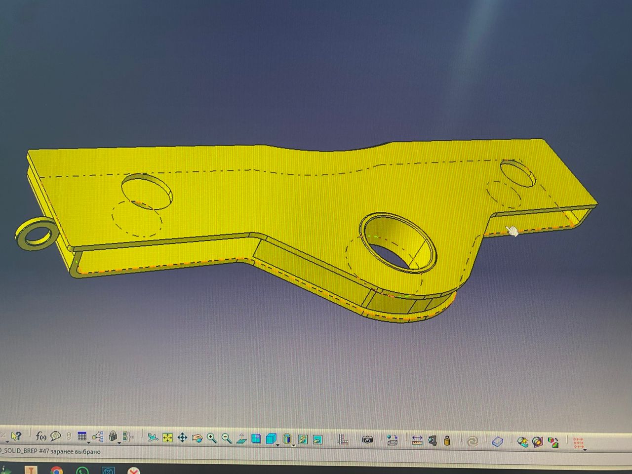Click the padlock lock icon
Image resolution: width=632 pixels, height=474 pixels.
click(x=113, y=436)
